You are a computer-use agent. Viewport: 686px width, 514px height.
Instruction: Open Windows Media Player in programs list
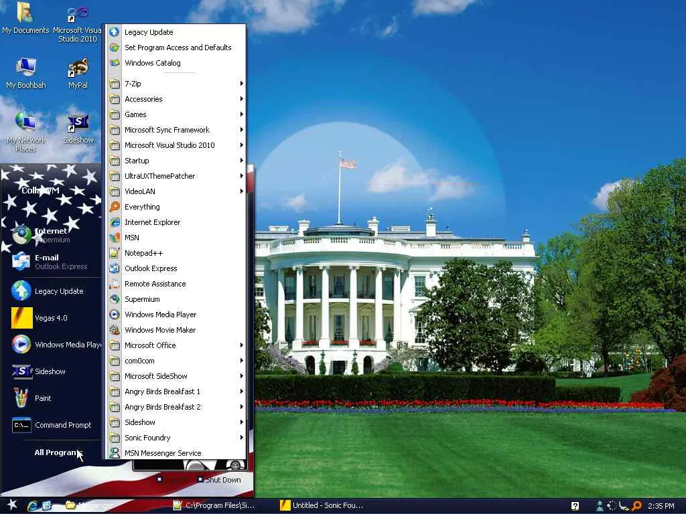coord(175,315)
